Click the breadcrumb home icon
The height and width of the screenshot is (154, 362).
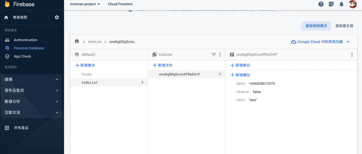click(x=77, y=41)
